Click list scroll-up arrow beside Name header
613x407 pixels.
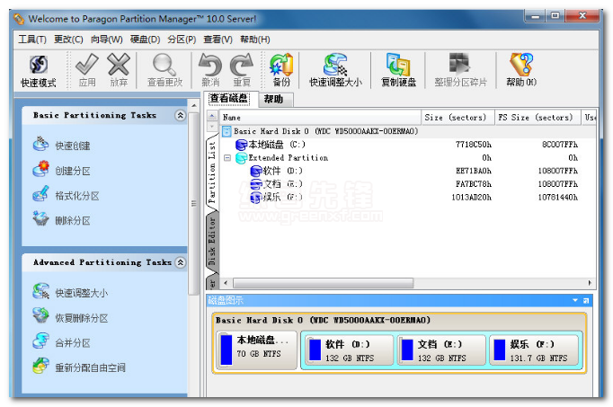tap(212, 116)
